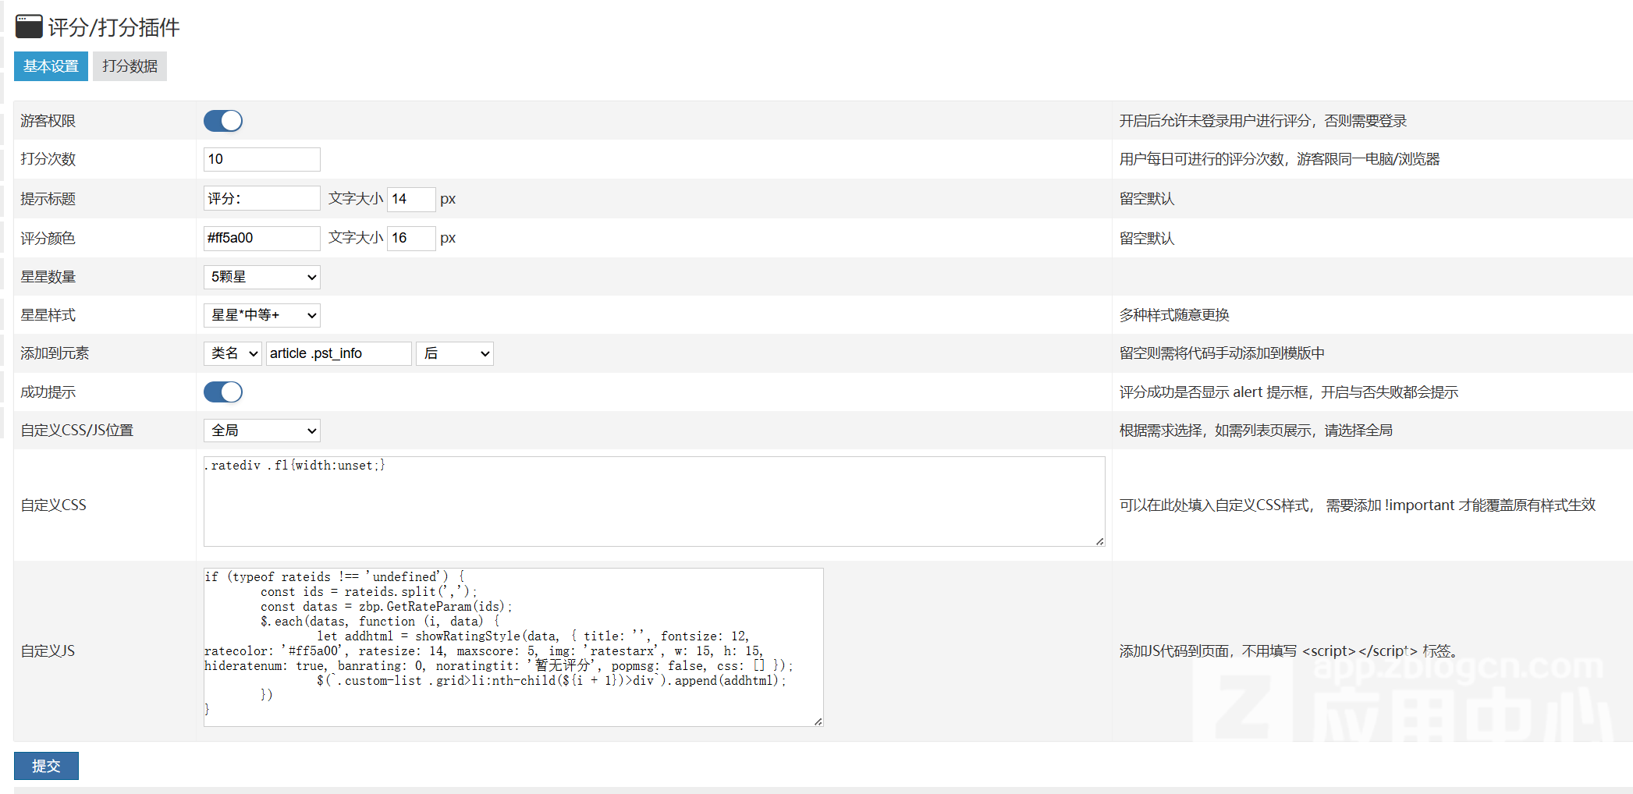Open the 自定义CSS/JS位置 dropdown
The height and width of the screenshot is (794, 1633).
(262, 431)
